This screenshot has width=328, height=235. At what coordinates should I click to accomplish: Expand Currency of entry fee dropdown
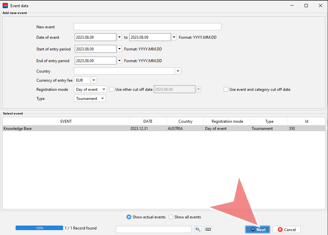click(94, 80)
